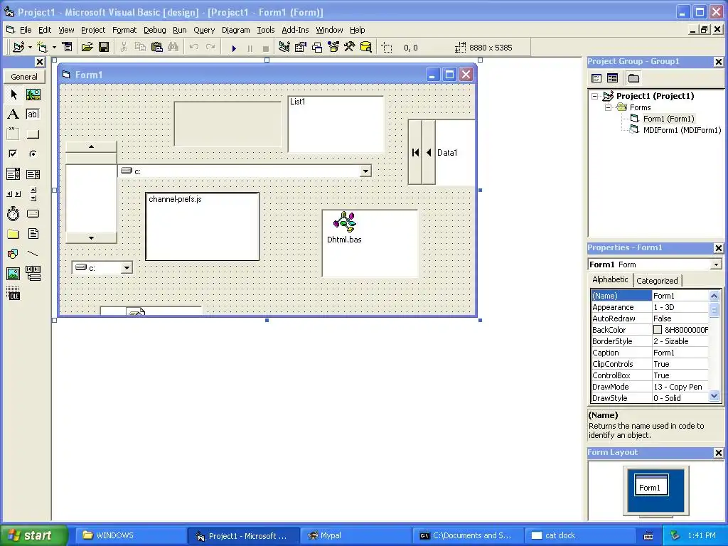Screen dimensions: 728x546
Task: Click Data1 move-previous record button
Action: tap(429, 152)
